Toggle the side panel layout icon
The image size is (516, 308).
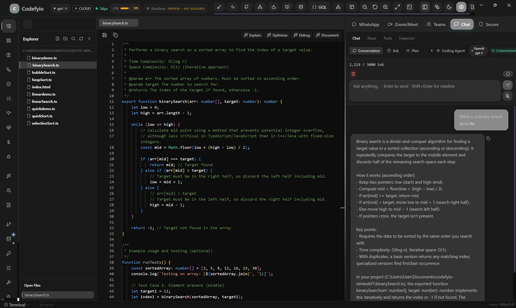pos(425,7)
